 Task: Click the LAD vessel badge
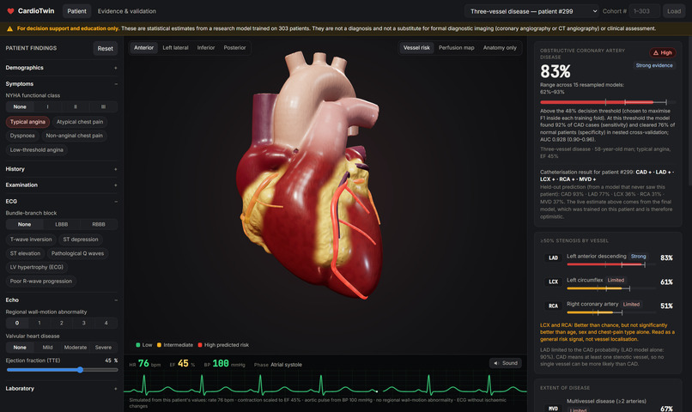click(554, 258)
